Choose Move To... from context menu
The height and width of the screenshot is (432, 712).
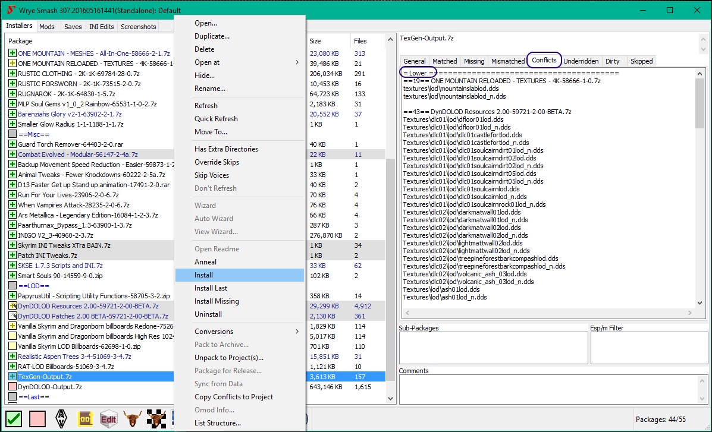(x=240, y=131)
